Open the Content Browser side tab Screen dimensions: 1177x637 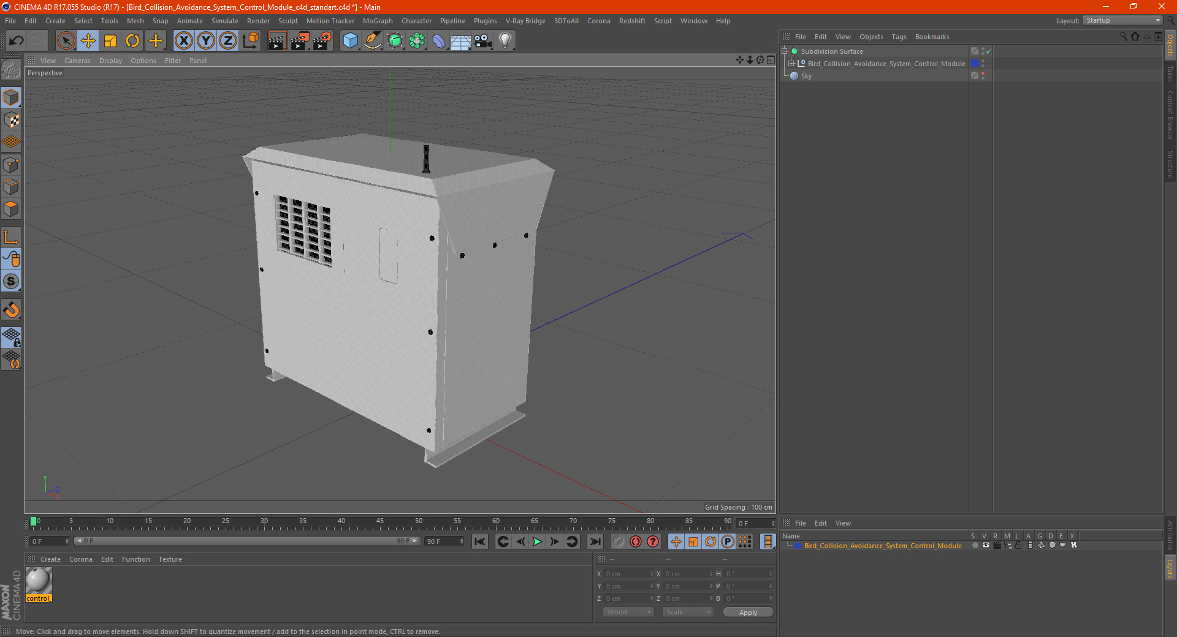(x=1170, y=115)
